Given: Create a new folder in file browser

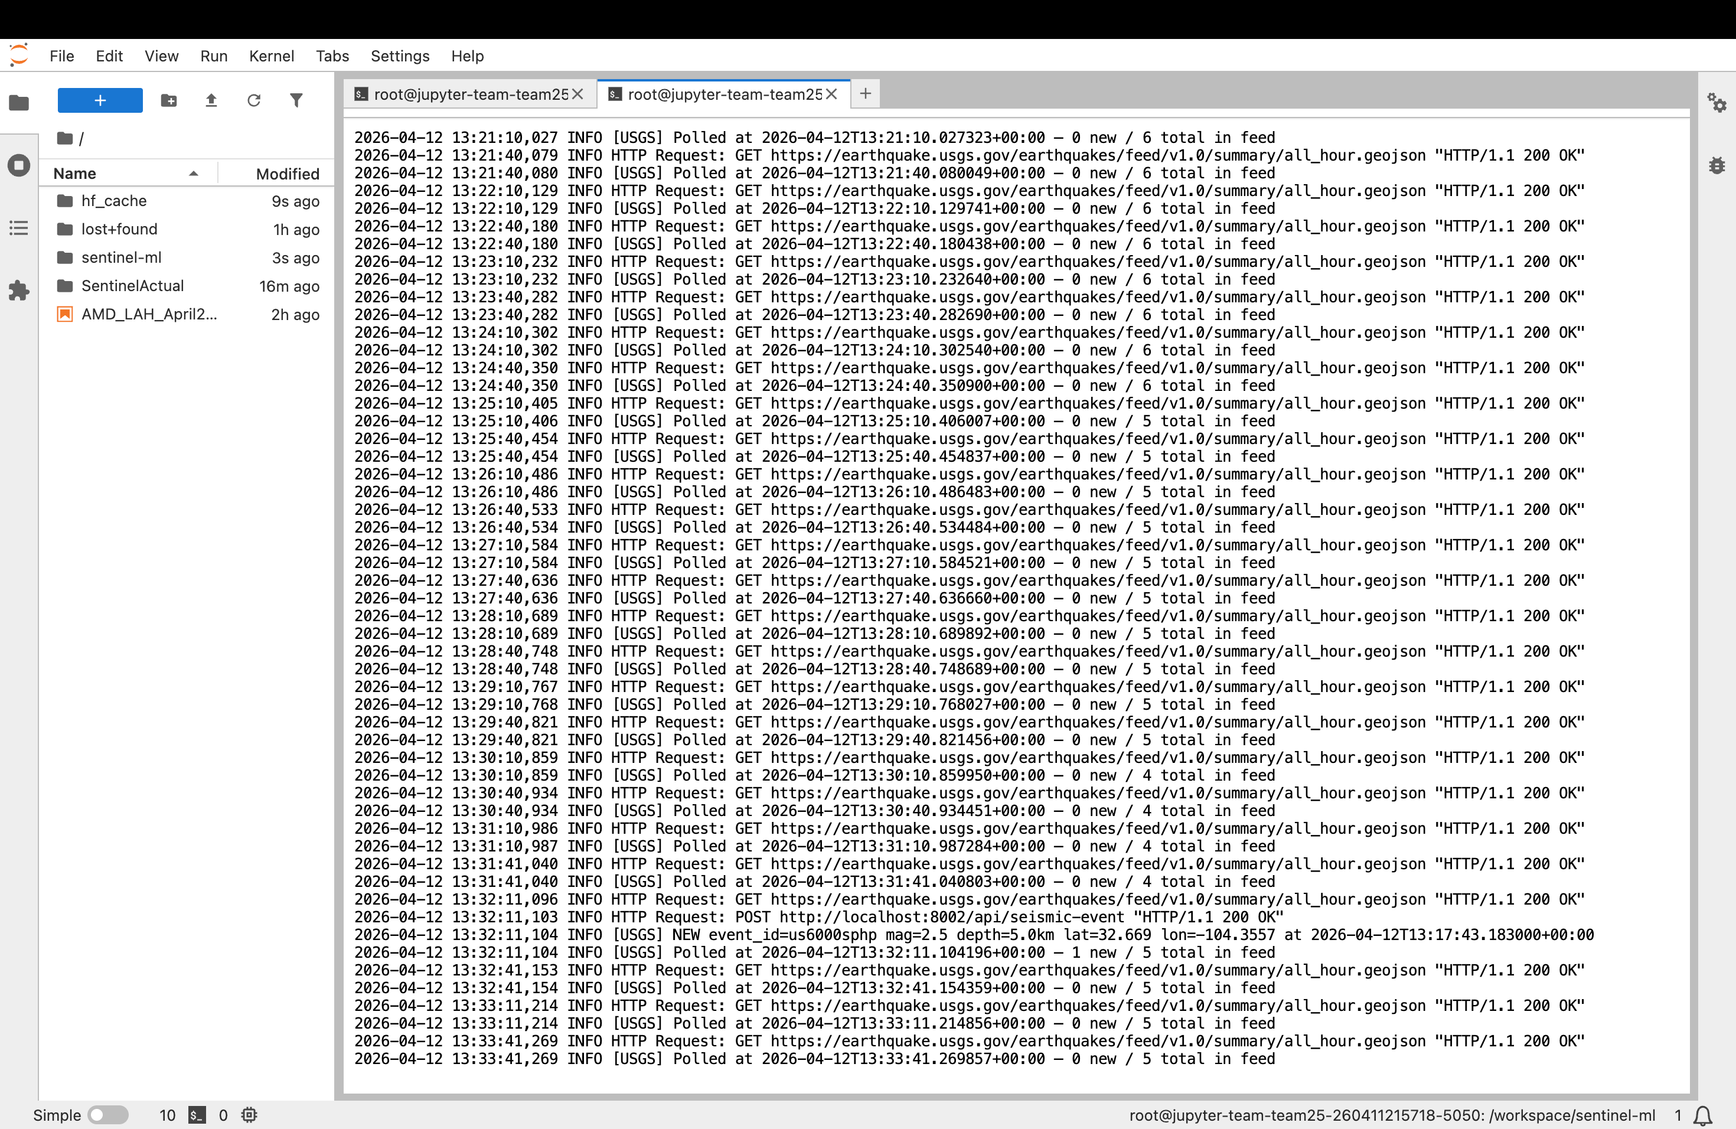Looking at the screenshot, I should [168, 100].
